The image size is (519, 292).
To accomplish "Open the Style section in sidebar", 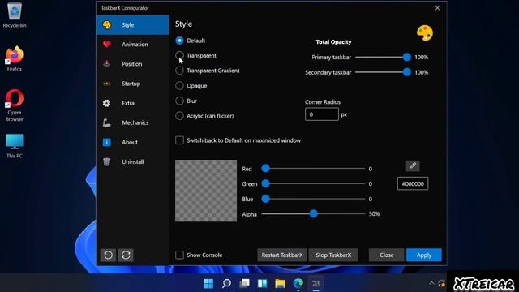I will pyautogui.click(x=132, y=25).
